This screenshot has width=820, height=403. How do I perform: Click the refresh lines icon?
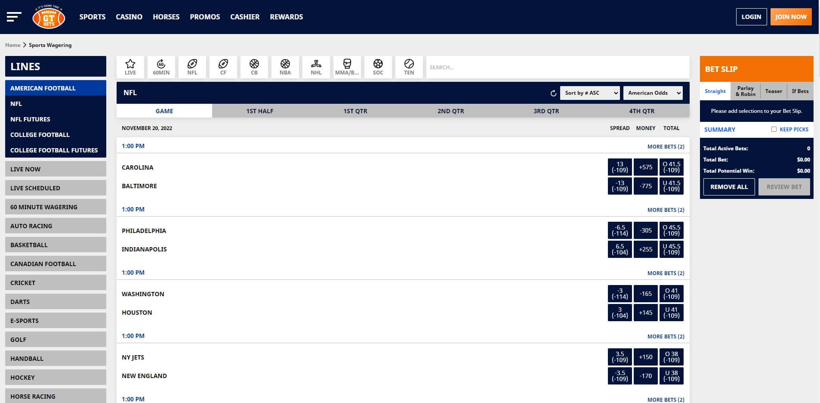553,93
